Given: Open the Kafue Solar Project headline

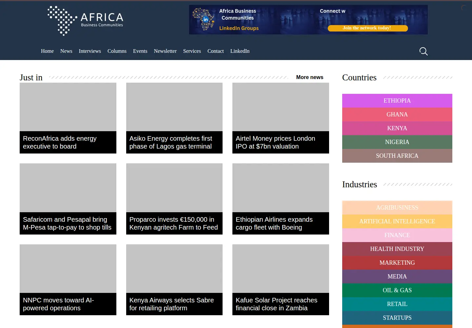Looking at the screenshot, I should [281, 304].
